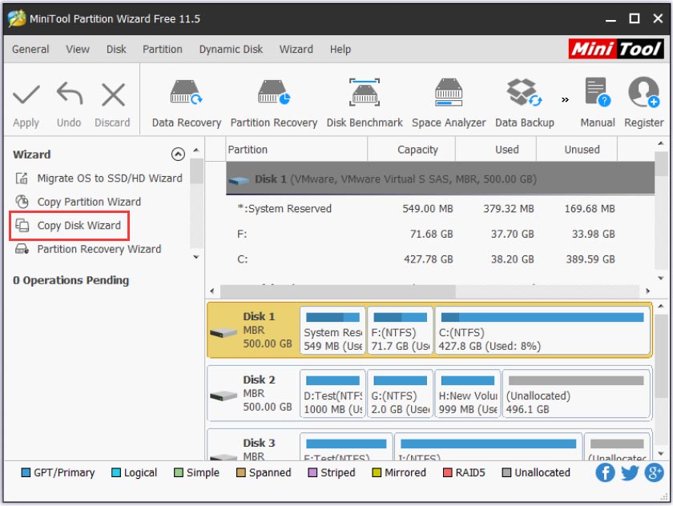Click the wizard panel scroll down arrow

click(196, 257)
